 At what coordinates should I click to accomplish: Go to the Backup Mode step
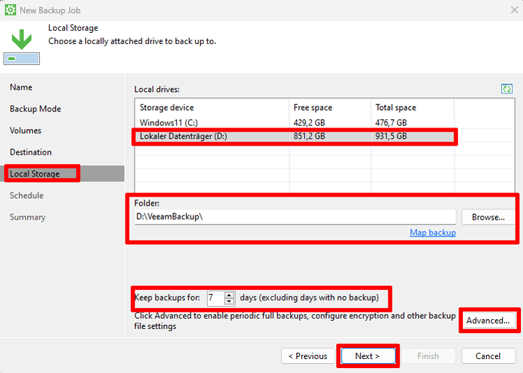(x=36, y=109)
